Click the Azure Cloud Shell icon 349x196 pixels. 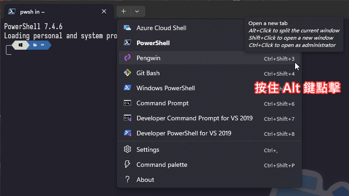127,28
